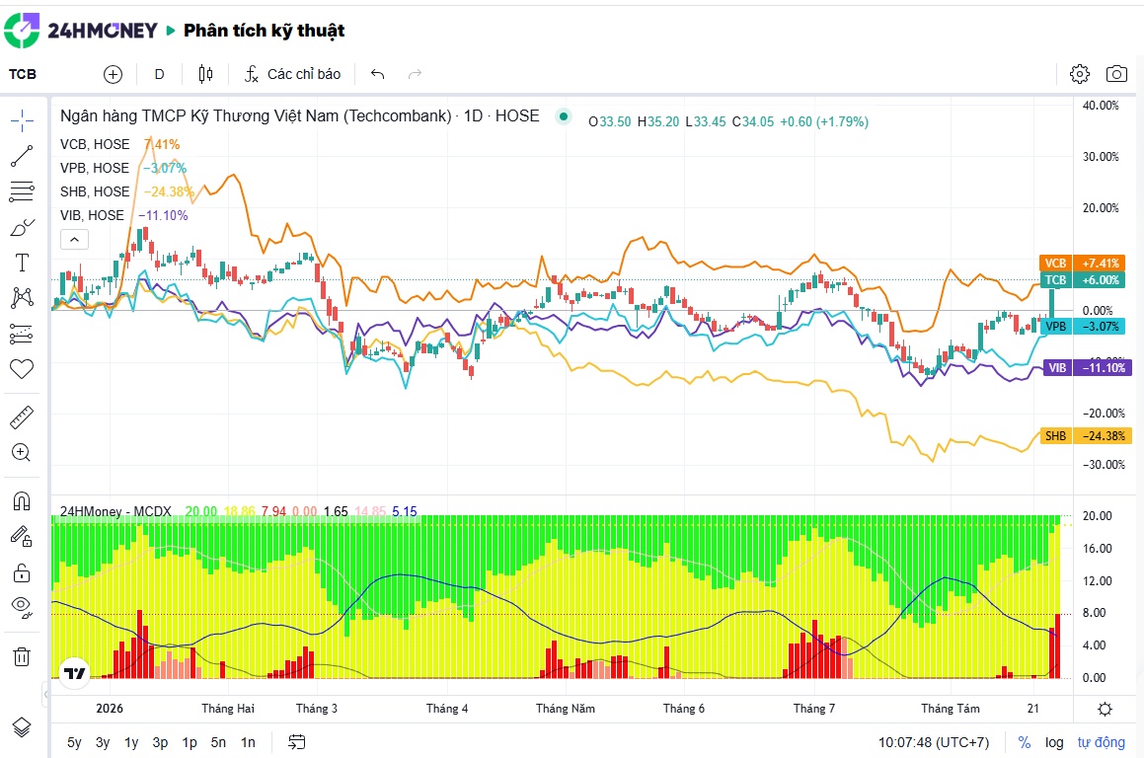This screenshot has width=1144, height=758.
Task: Click the undo arrow
Action: (x=377, y=74)
